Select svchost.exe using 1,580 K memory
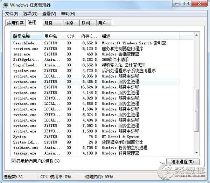 pos(95,131)
